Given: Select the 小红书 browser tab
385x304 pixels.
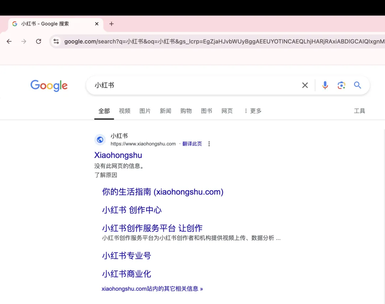Looking at the screenshot, I should pyautogui.click(x=56, y=24).
